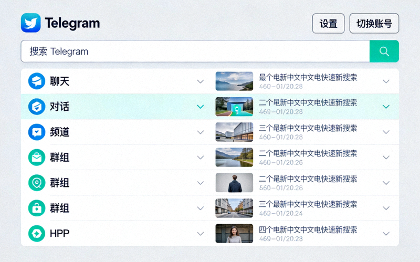Expand chevron of the 最个电新中文 entry
This screenshot has width=420, height=262.
tap(386, 81)
